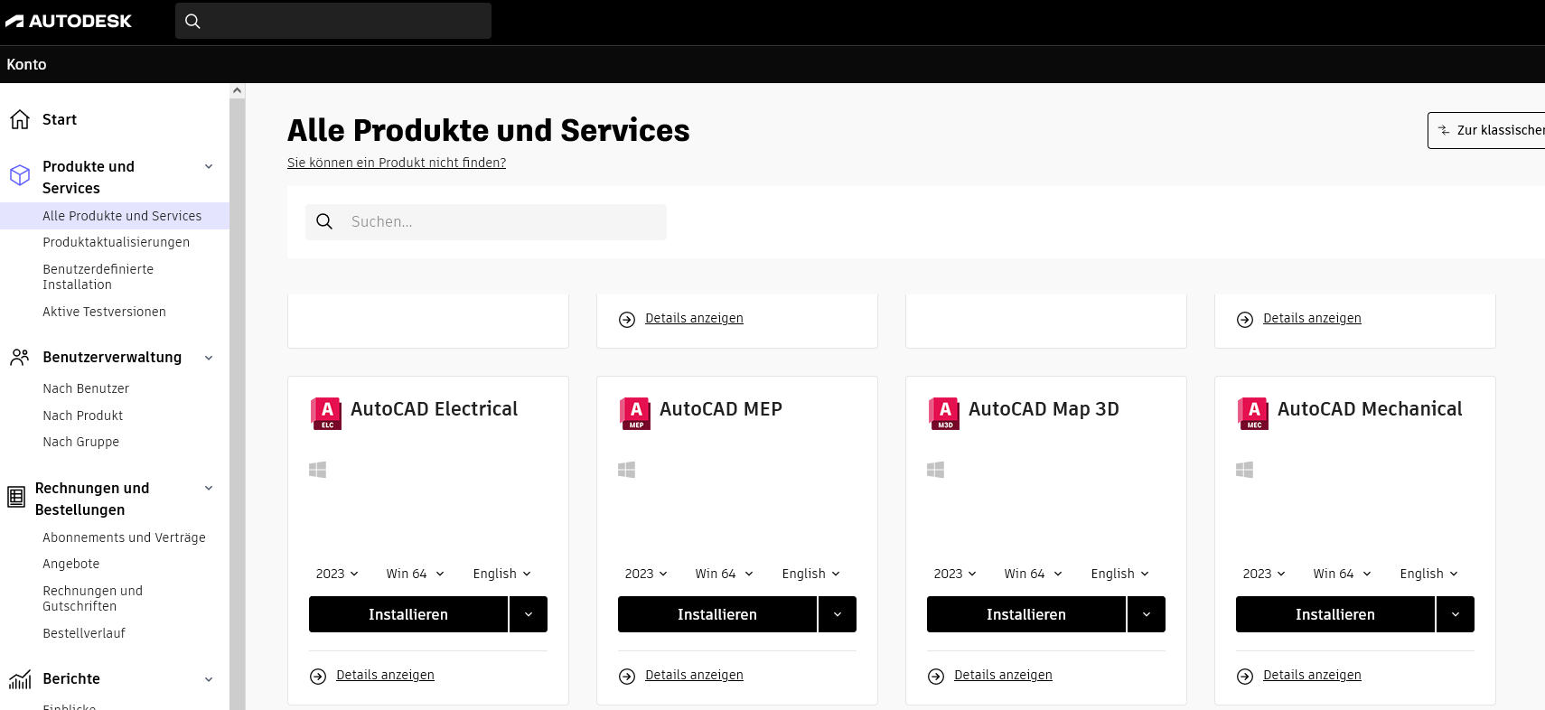Open Details anzeigen link for AutoCAD Mechanical

pos(1312,675)
